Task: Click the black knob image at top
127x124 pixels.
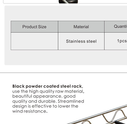Action: point(68,2)
